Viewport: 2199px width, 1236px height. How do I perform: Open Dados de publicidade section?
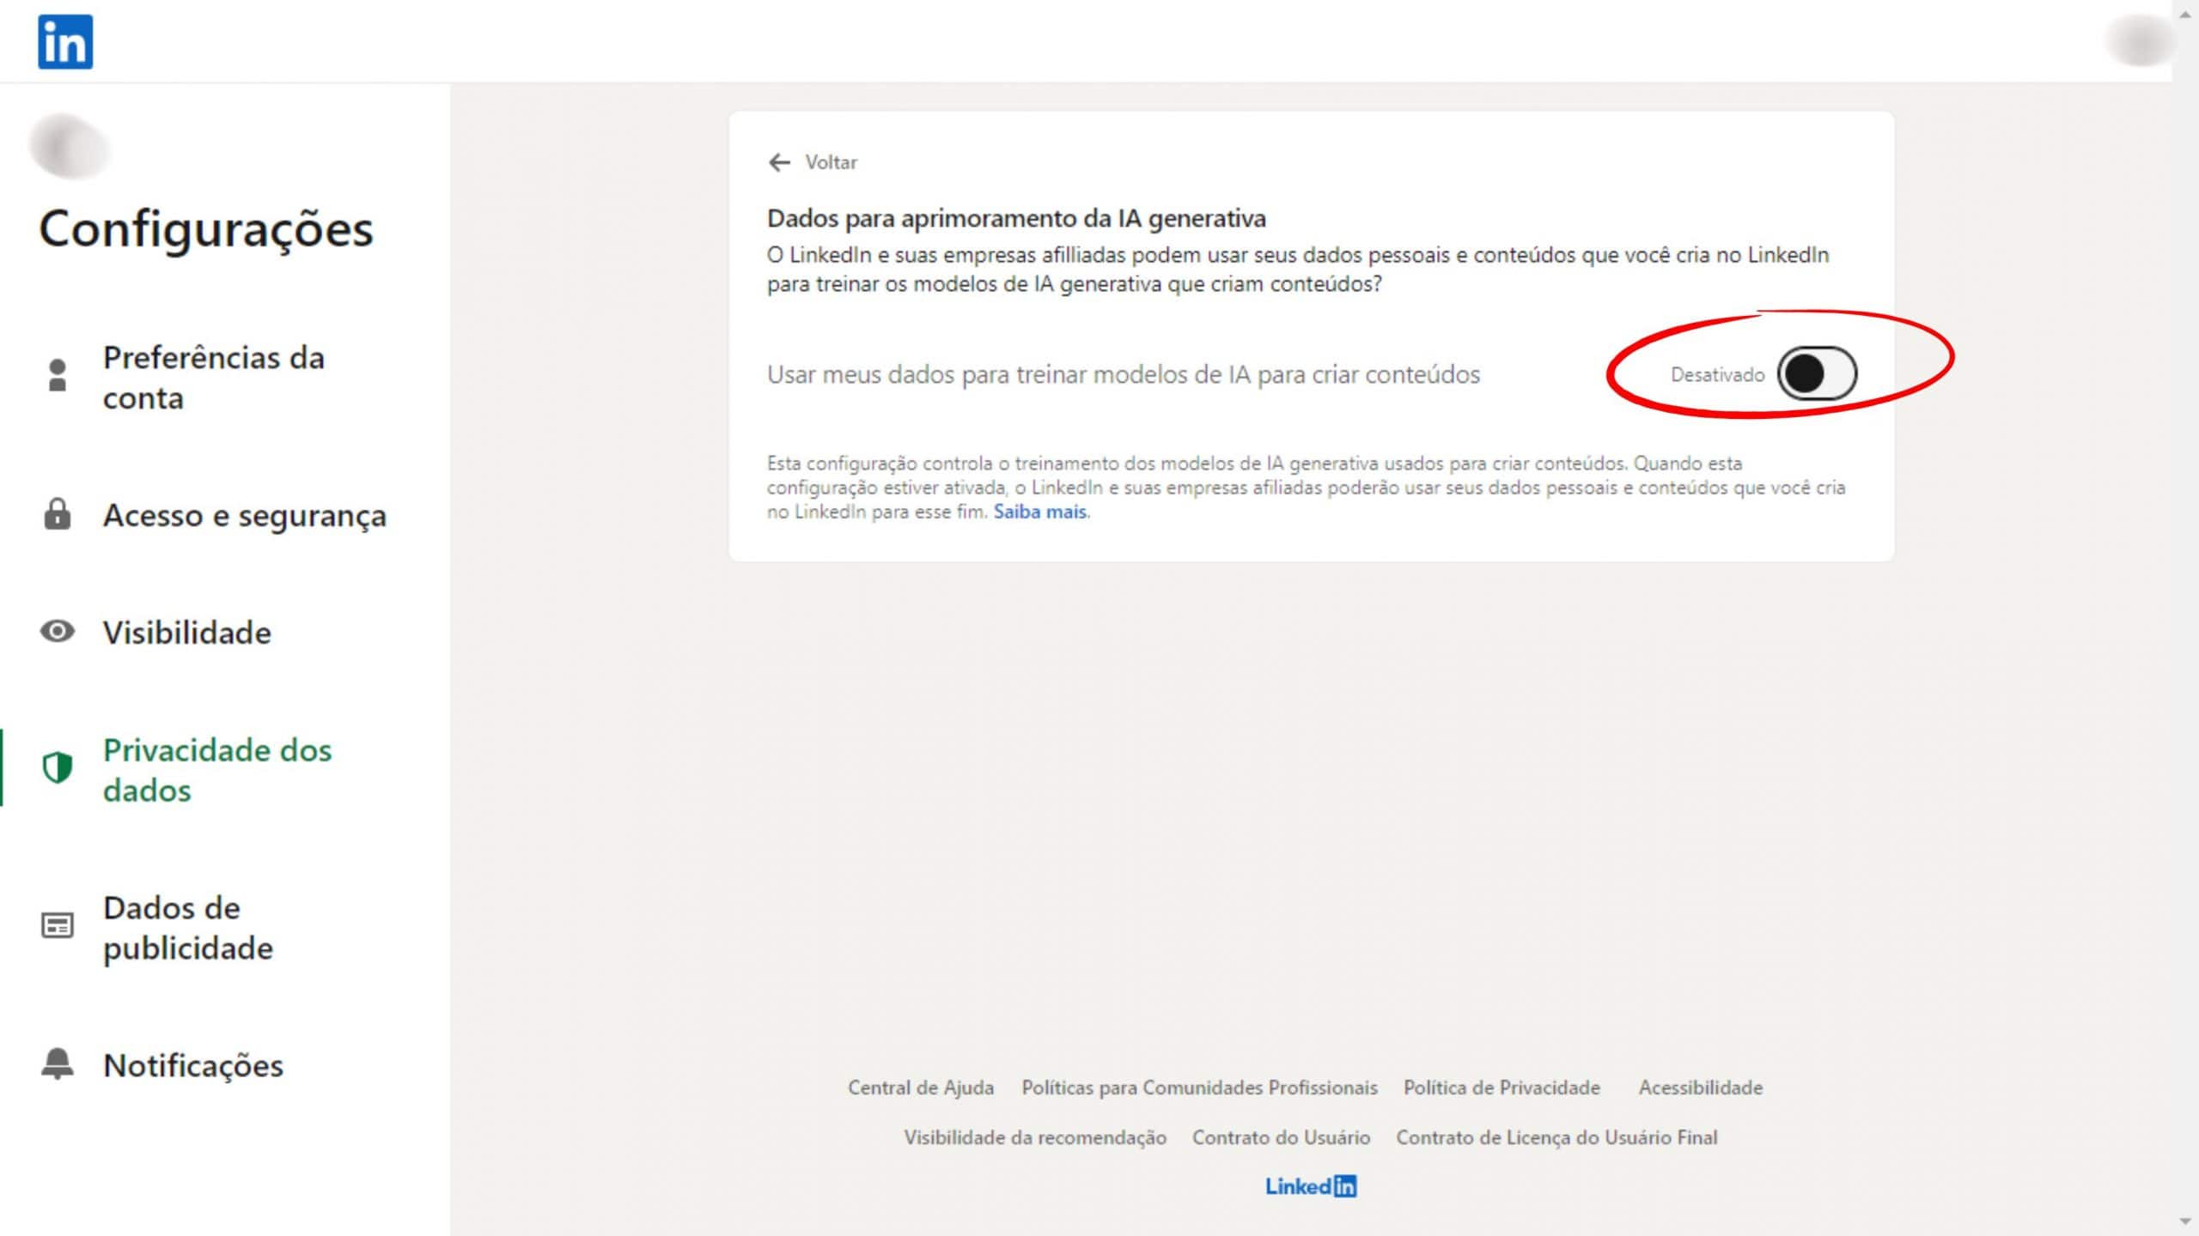188,928
